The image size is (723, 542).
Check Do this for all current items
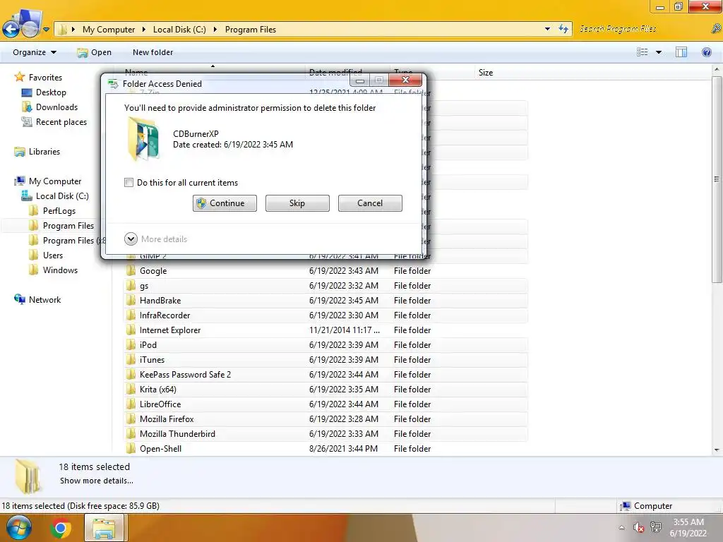[x=129, y=183]
